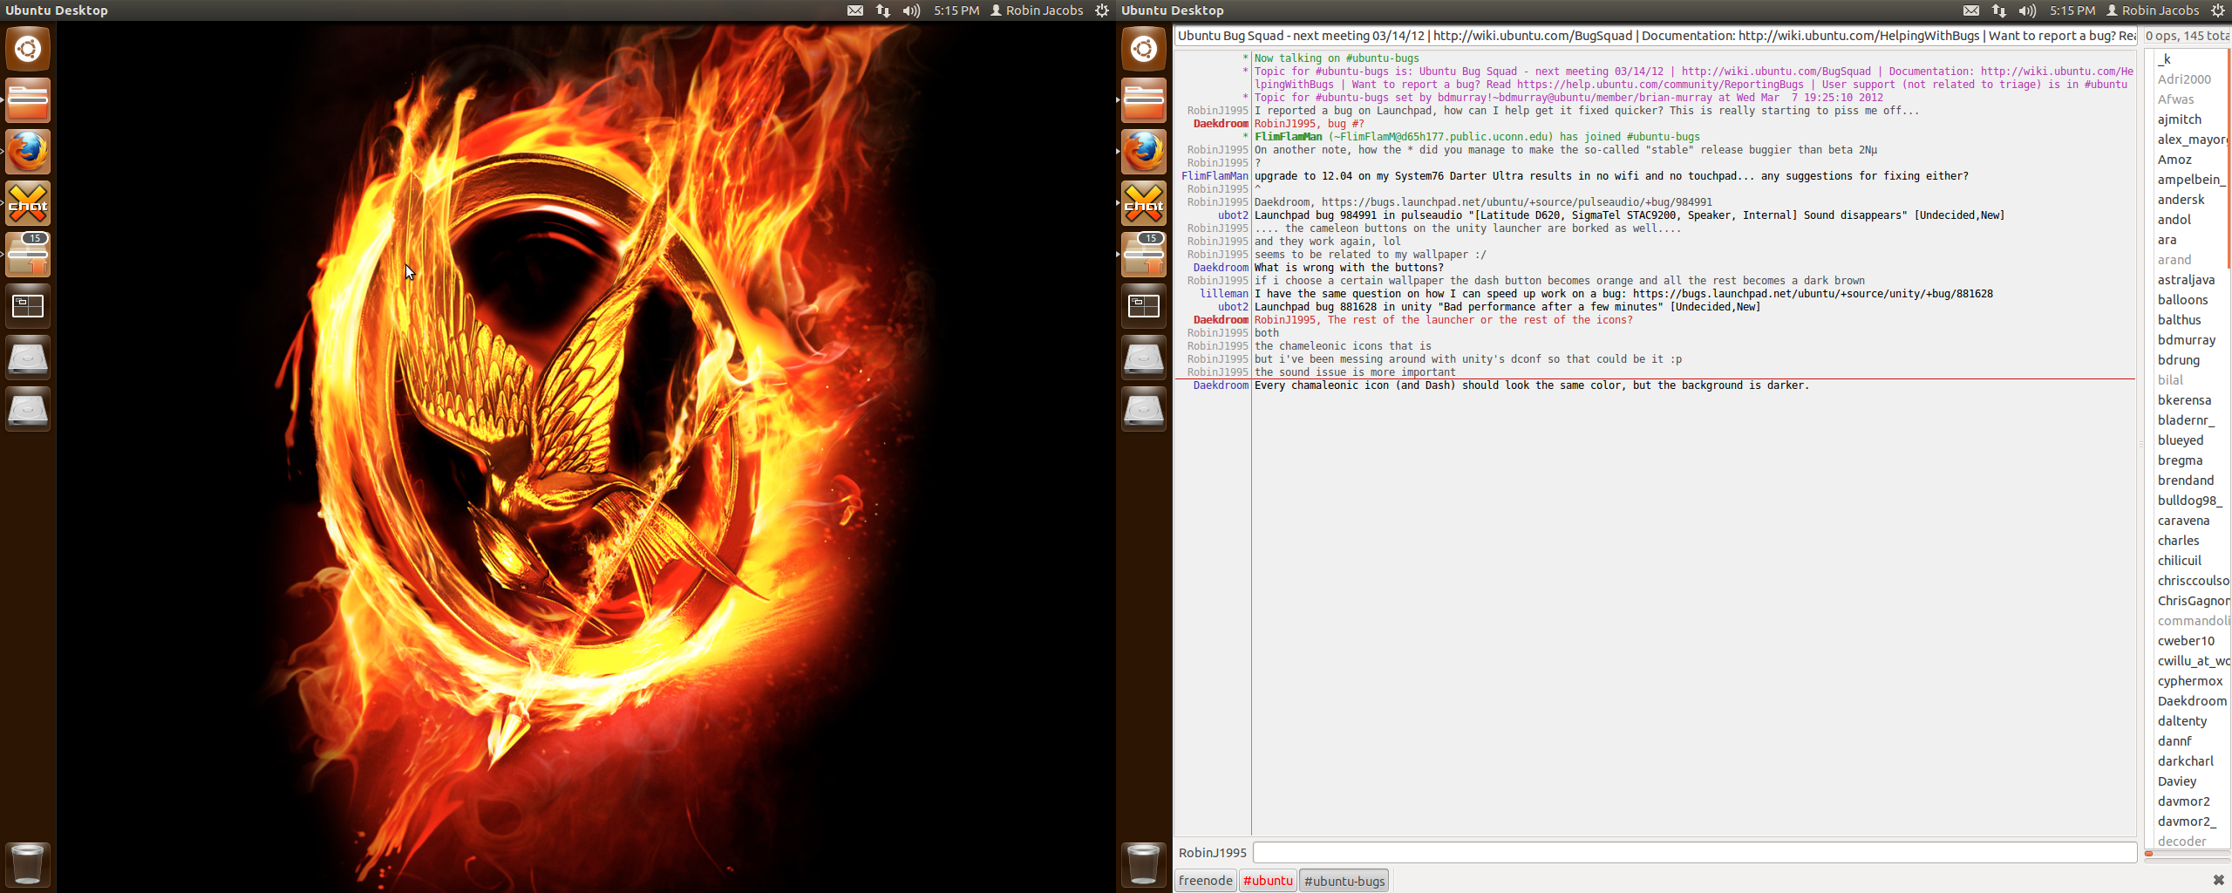Select the #ubuntu-bugs channel tab
This screenshot has height=893, width=2232.
[x=1344, y=881]
